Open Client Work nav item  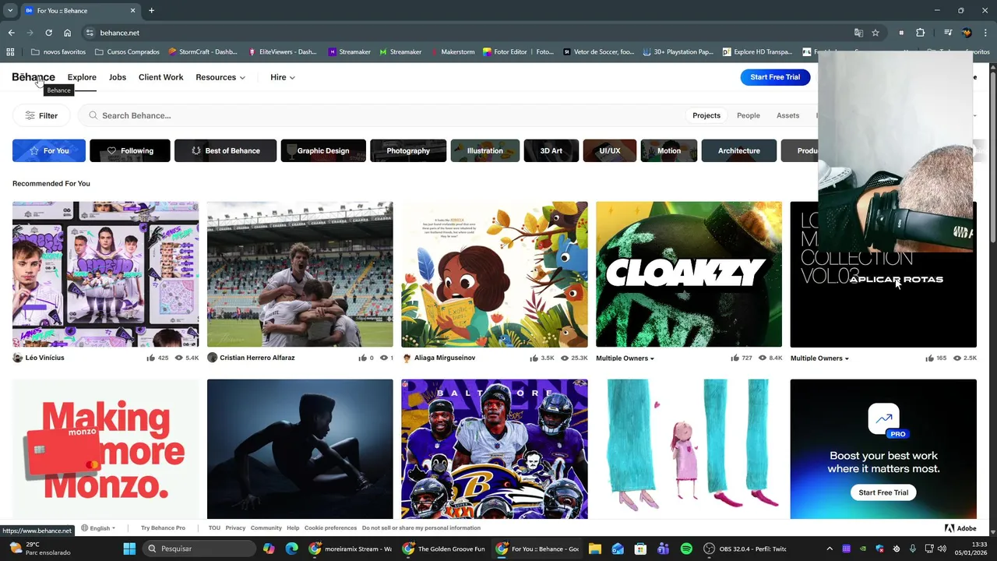[x=160, y=77]
